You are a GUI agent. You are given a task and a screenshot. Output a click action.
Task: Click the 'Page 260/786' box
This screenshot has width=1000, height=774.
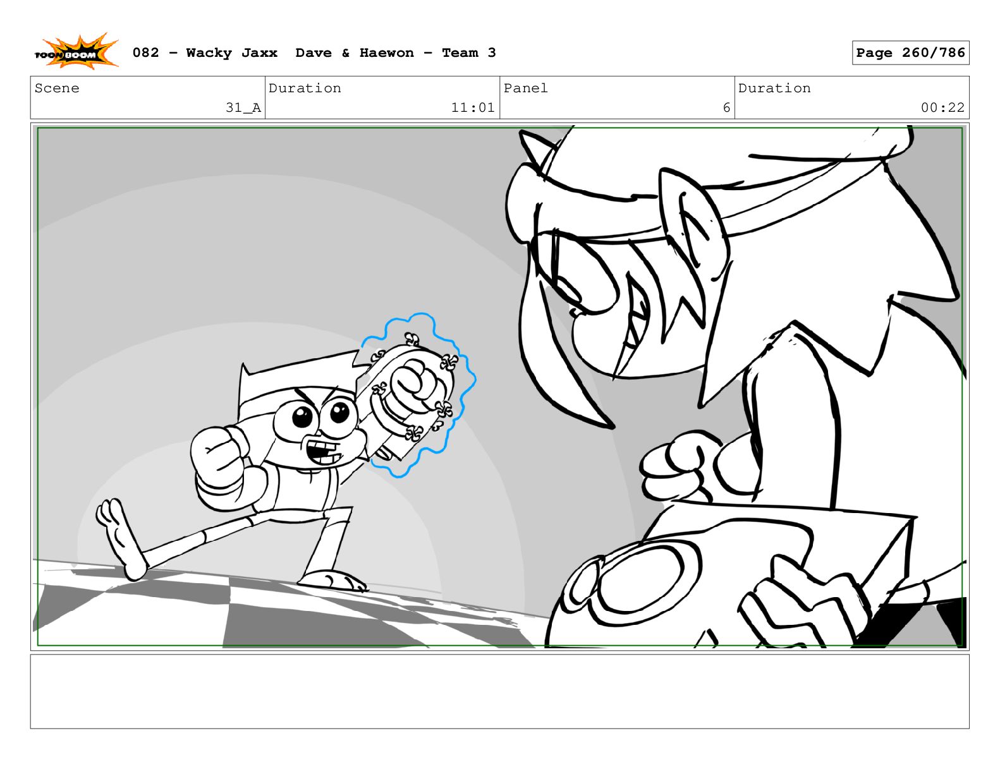pos(910,53)
